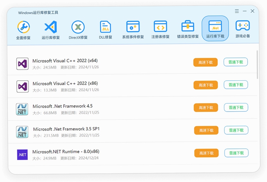Click 普通下载 for Visual C++ 2022 (x86)
The image size is (267, 182).
(236, 85)
